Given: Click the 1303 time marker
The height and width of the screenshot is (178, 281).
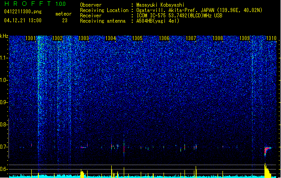Looking at the screenshot, I should pos(84,38).
